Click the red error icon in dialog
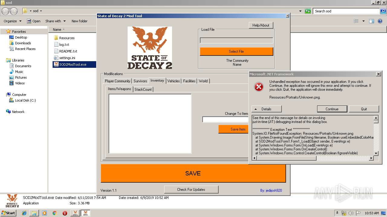The image size is (387, 217). (x=259, y=87)
